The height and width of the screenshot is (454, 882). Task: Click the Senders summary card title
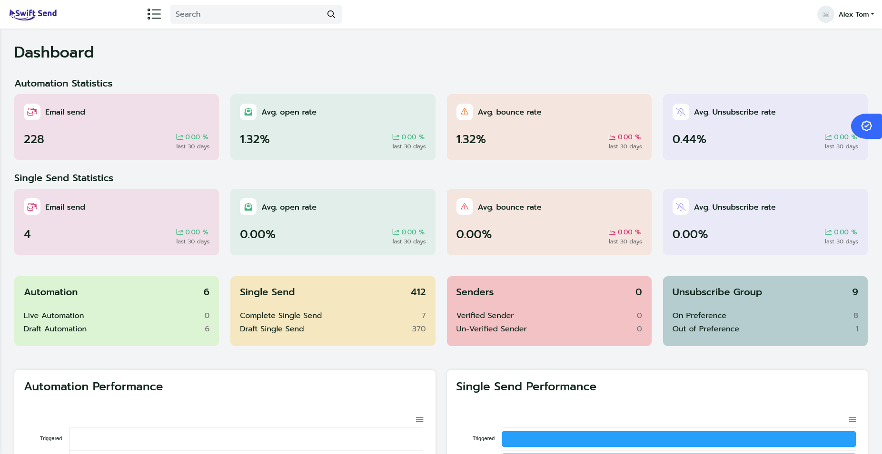(475, 292)
